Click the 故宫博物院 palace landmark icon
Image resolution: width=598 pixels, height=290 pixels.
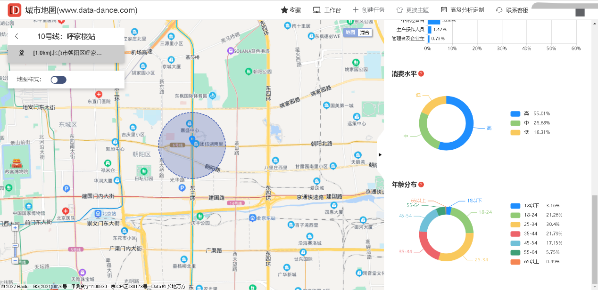click(17, 164)
